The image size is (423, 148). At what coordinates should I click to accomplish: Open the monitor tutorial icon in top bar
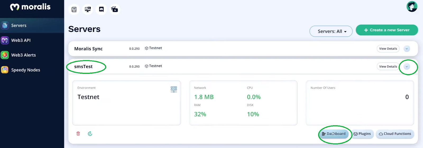88,9
